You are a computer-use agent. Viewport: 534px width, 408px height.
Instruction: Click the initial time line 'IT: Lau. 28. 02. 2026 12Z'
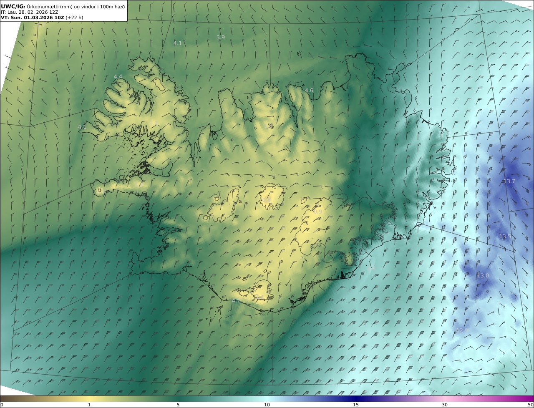30,12
